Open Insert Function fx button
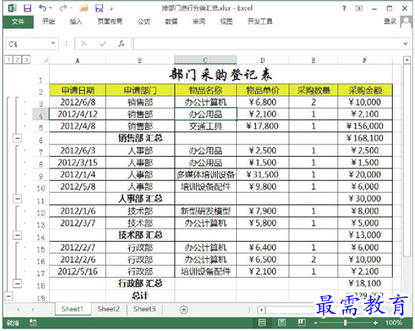The height and width of the screenshot is (331, 415). tap(121, 43)
